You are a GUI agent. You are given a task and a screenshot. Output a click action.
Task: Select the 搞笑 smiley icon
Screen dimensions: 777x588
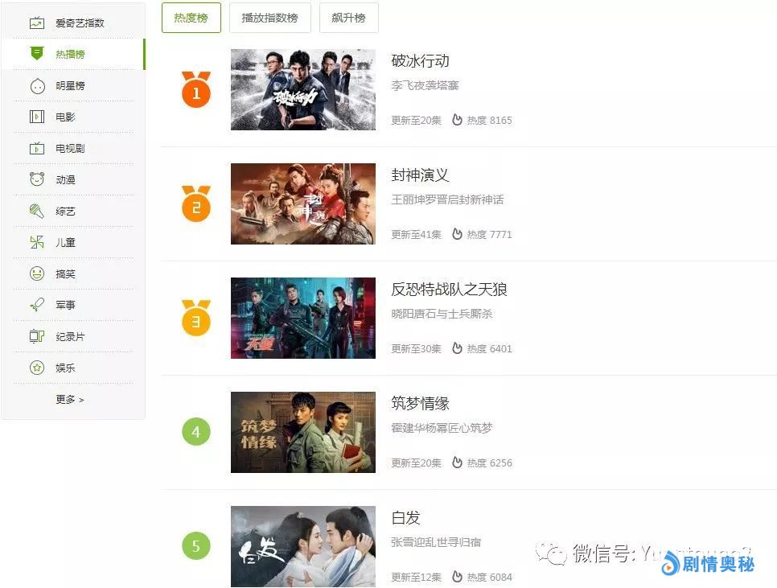pyautogui.click(x=37, y=273)
